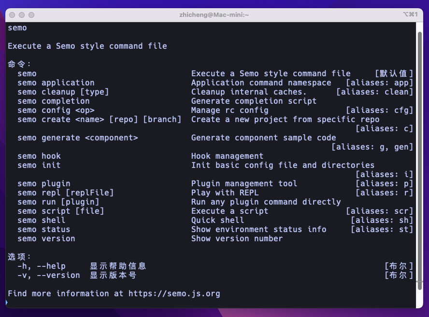Click the ⌥⌘1 shortcut indicator in title bar
Viewport: 429px width, 317px height.
[410, 14]
